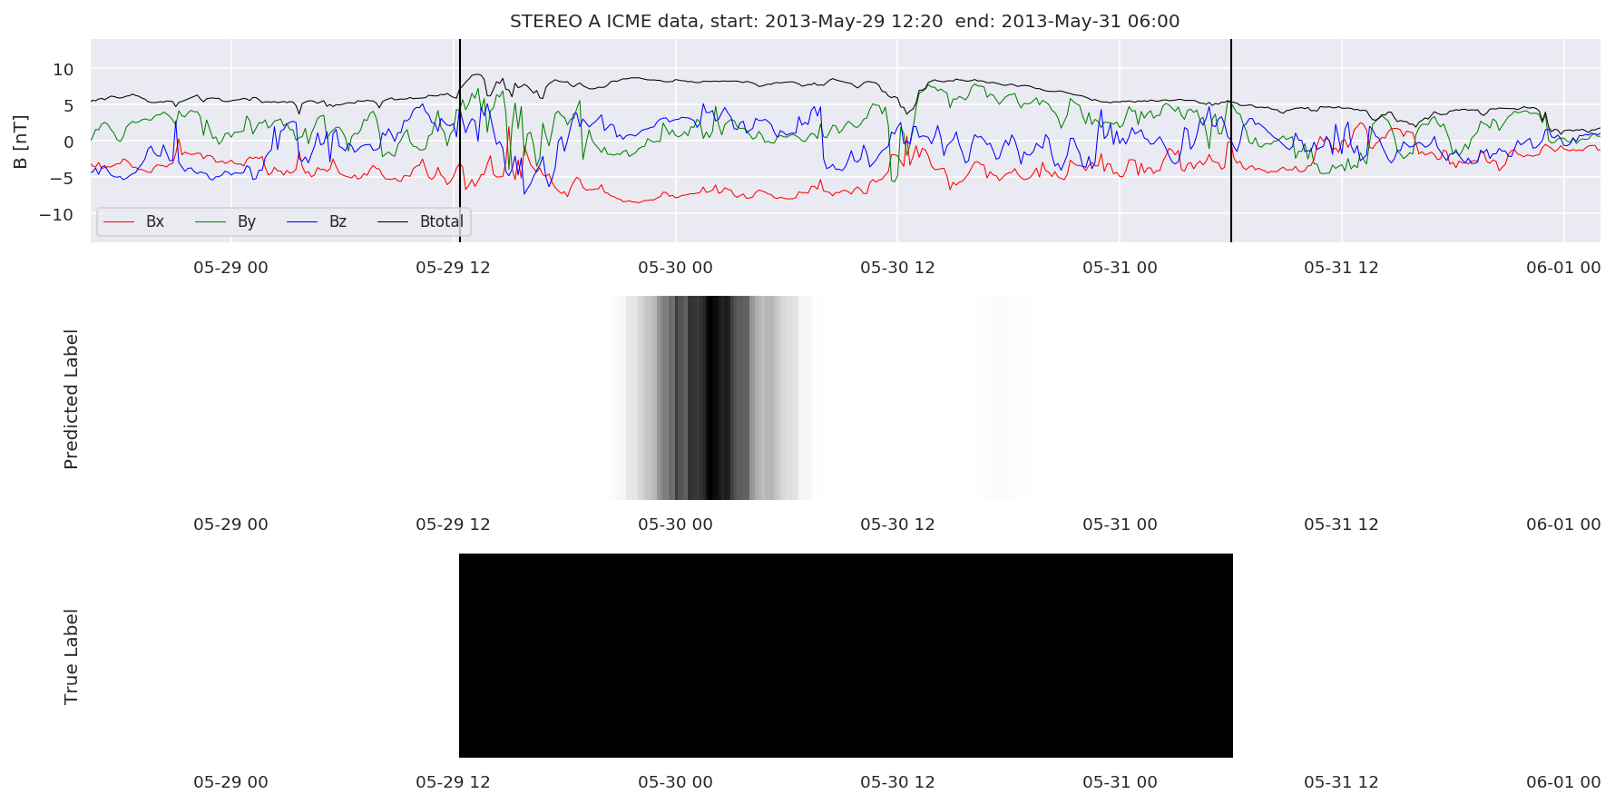Click the '−5' y-axis tick label
Viewport: 1615px width, 804px height.
[x=62, y=178]
